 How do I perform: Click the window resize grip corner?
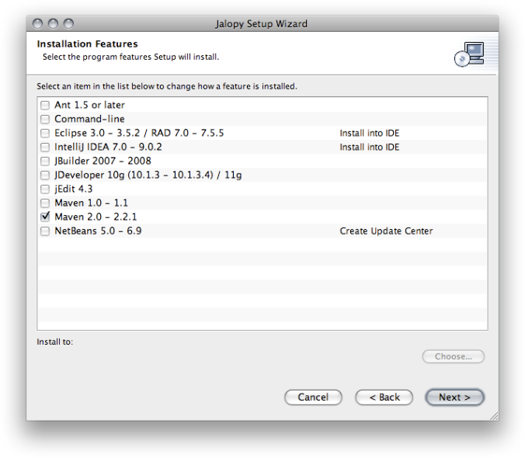[494, 416]
